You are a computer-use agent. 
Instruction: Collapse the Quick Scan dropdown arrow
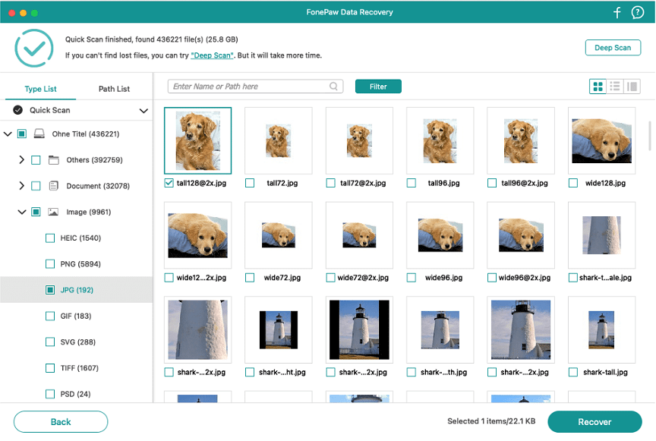(x=143, y=111)
